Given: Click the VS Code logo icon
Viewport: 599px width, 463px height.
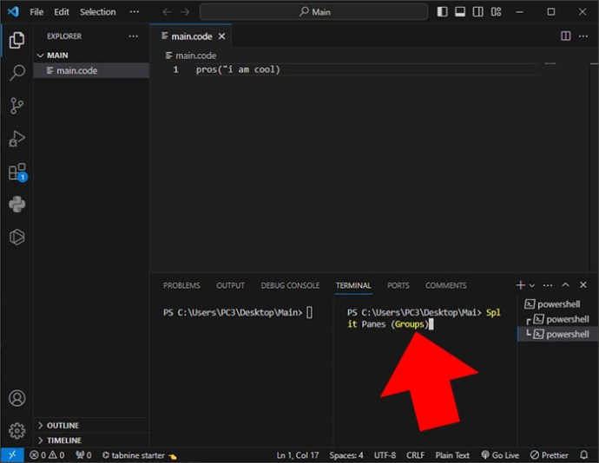Looking at the screenshot, I should coord(13,11).
